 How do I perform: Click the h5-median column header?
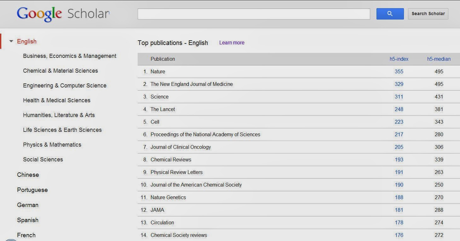(x=439, y=59)
